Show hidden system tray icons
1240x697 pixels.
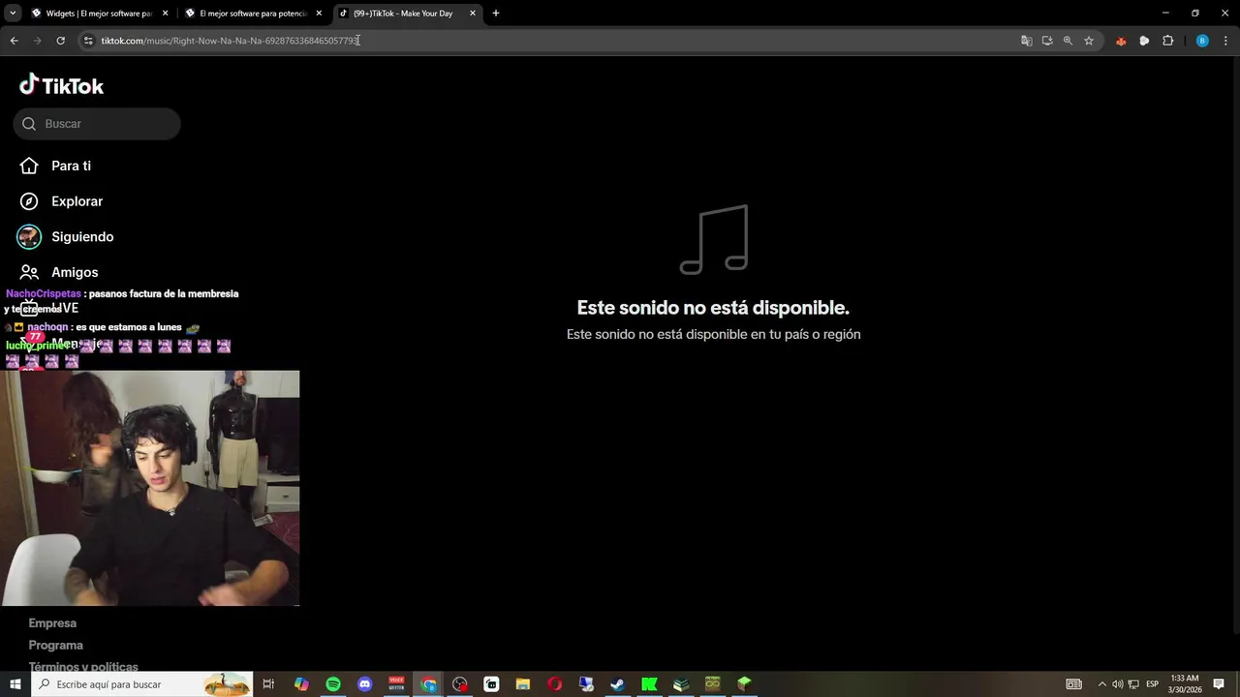coord(1101,684)
